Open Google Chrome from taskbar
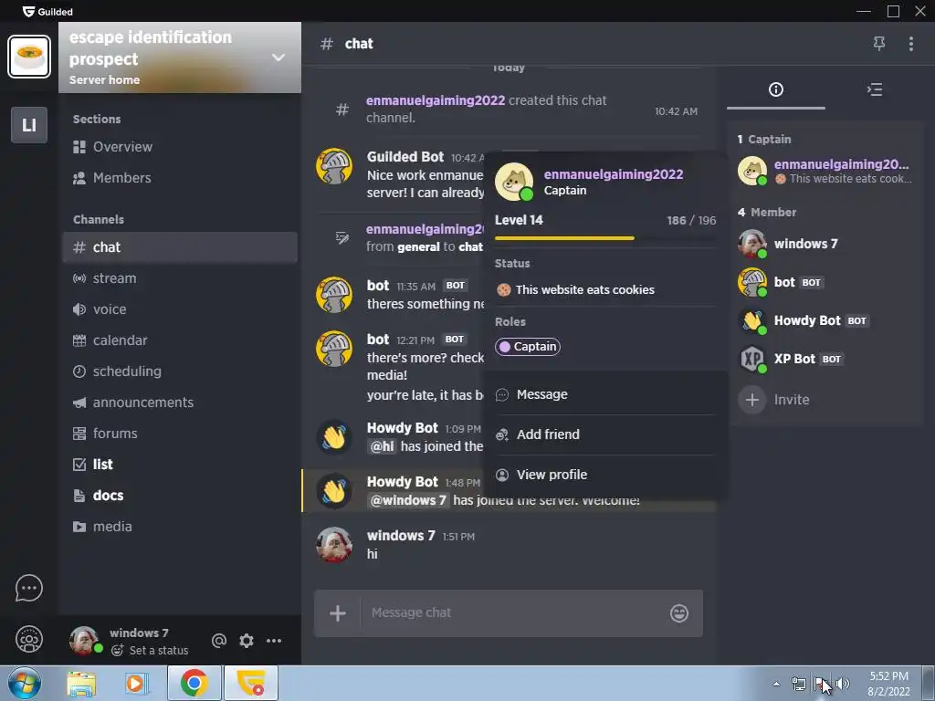The image size is (935, 701). (x=194, y=684)
